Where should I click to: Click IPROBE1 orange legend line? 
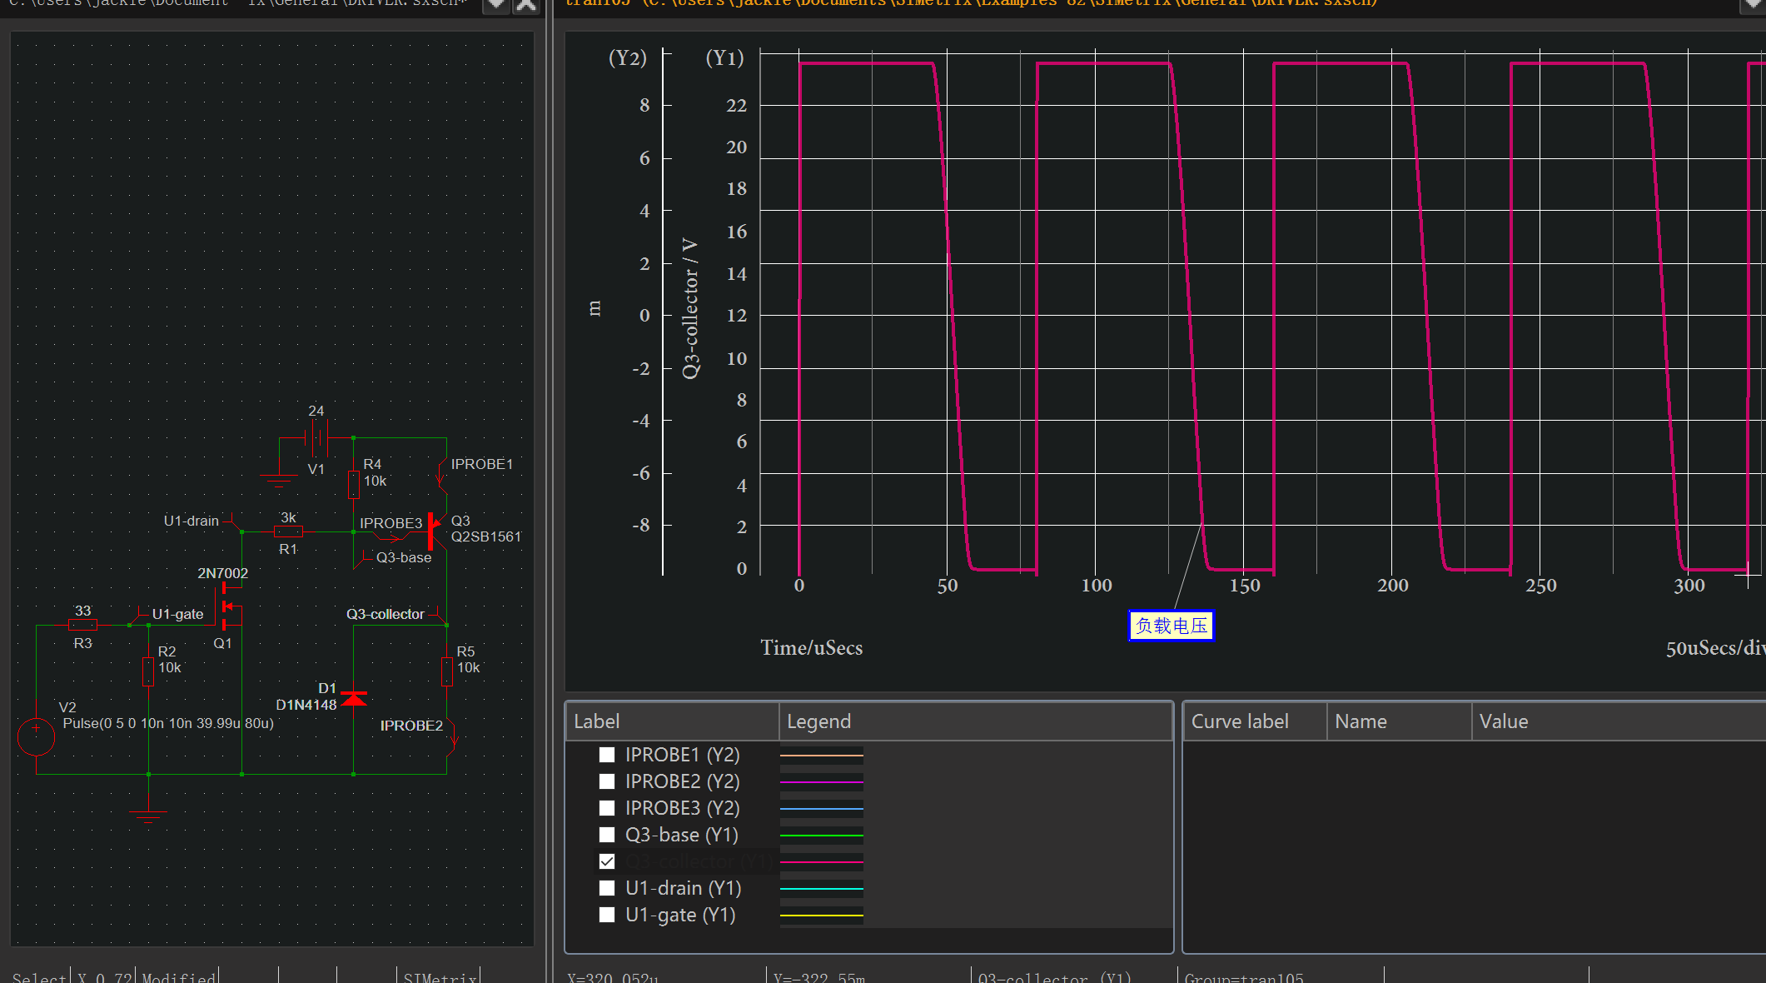pos(822,756)
